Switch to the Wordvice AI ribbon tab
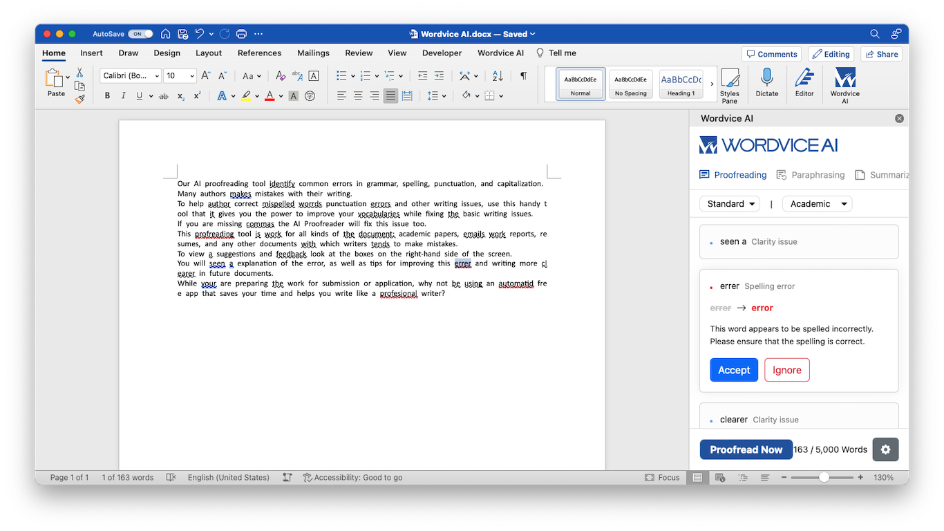 tap(501, 53)
